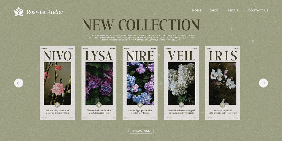Click lotus badge on IRIS card
The width and height of the screenshot is (282, 141).
[223, 105]
